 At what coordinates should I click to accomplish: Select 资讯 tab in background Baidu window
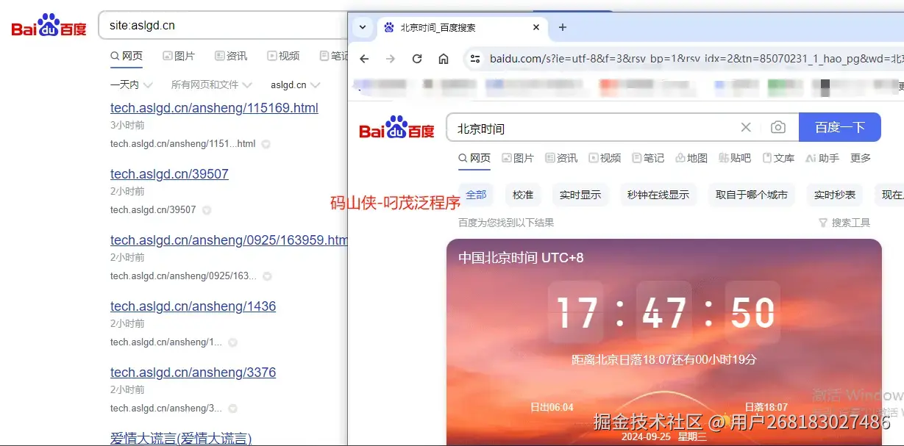coord(231,56)
